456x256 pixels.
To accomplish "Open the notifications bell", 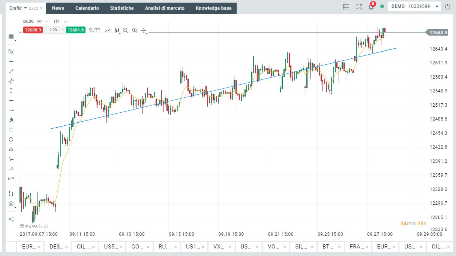I will [x=371, y=7].
